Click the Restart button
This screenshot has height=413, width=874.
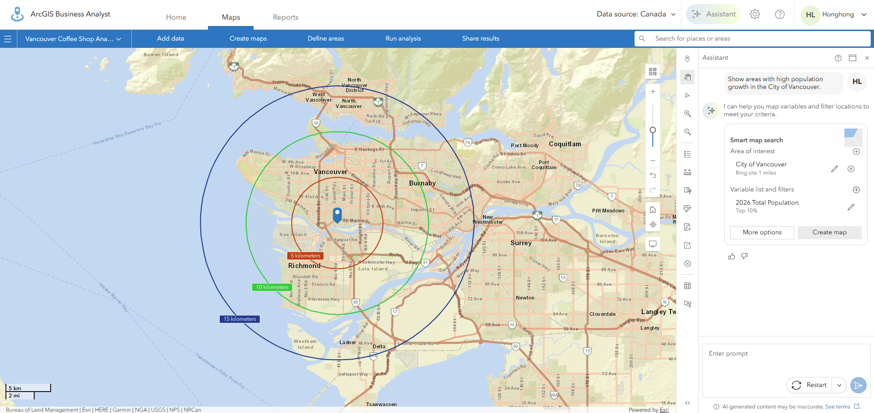[810, 385]
